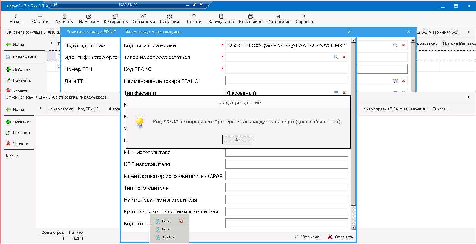
Task: Click Назад in the upper left panel
Action: [x=15, y=45]
